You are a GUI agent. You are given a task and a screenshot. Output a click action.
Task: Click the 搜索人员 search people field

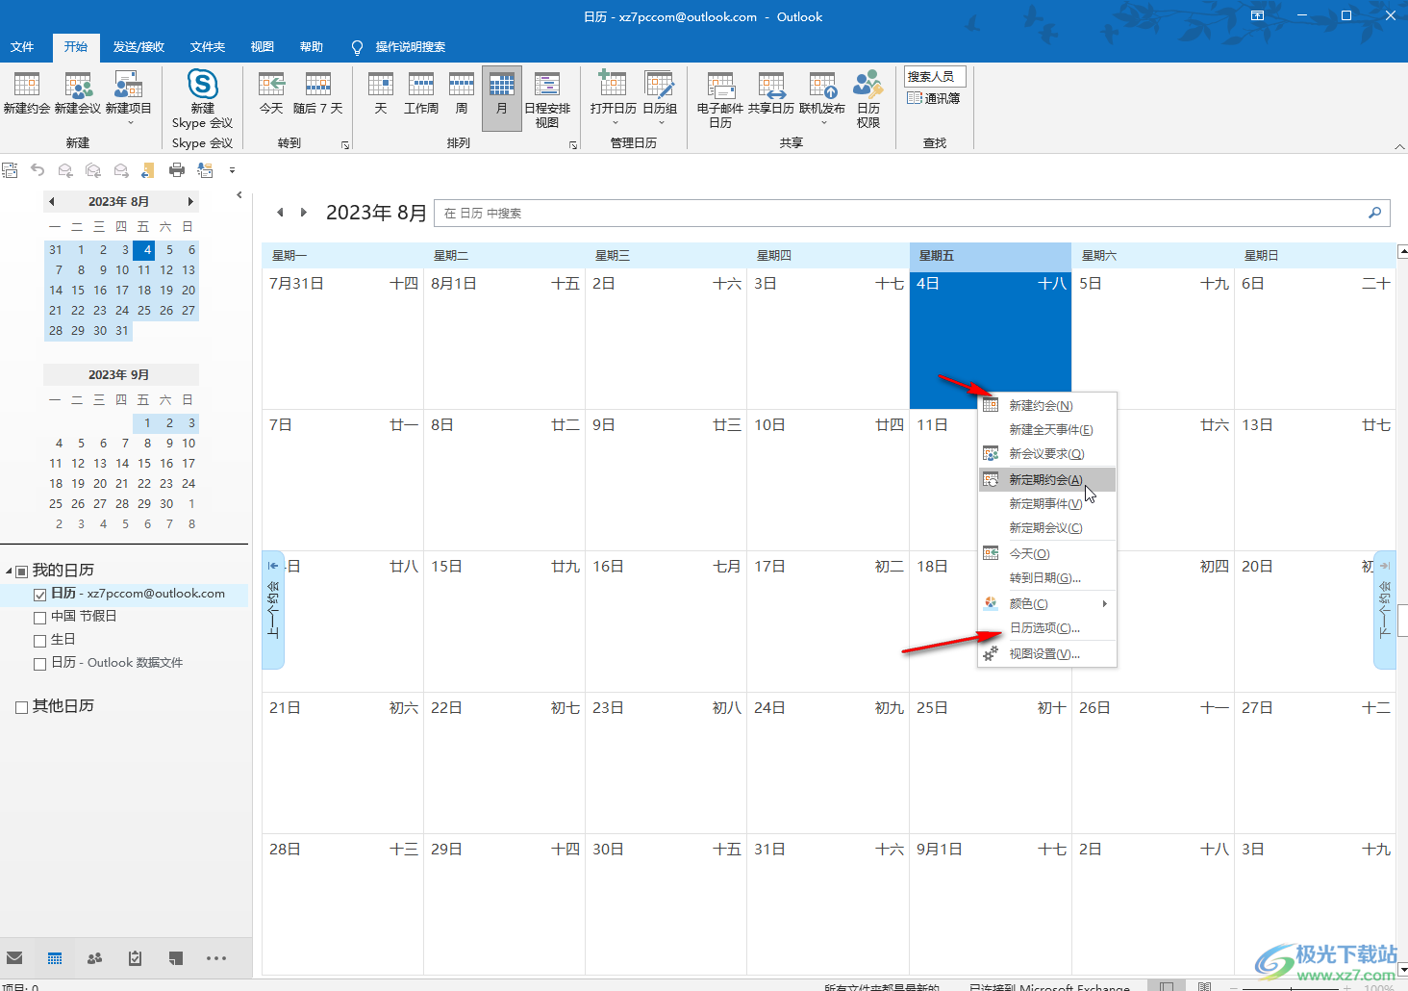pyautogui.click(x=934, y=77)
